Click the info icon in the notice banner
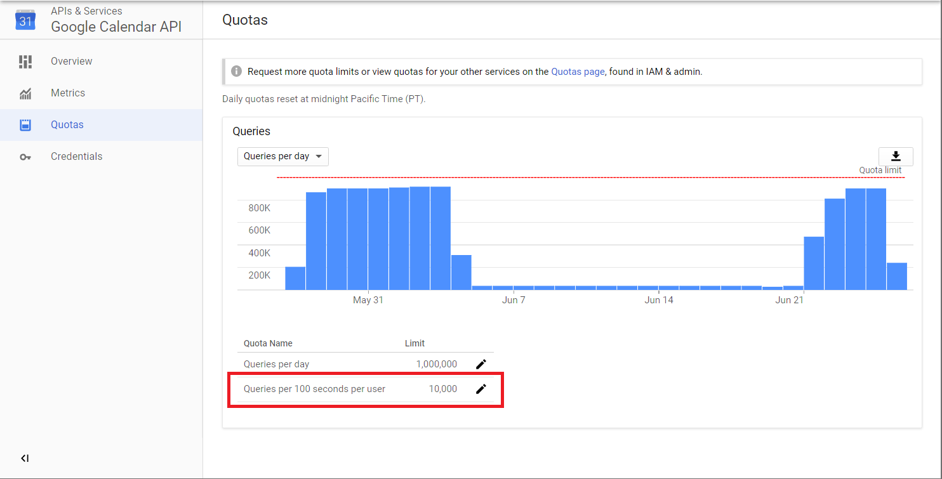Viewport: 942px width, 479px height. point(236,72)
